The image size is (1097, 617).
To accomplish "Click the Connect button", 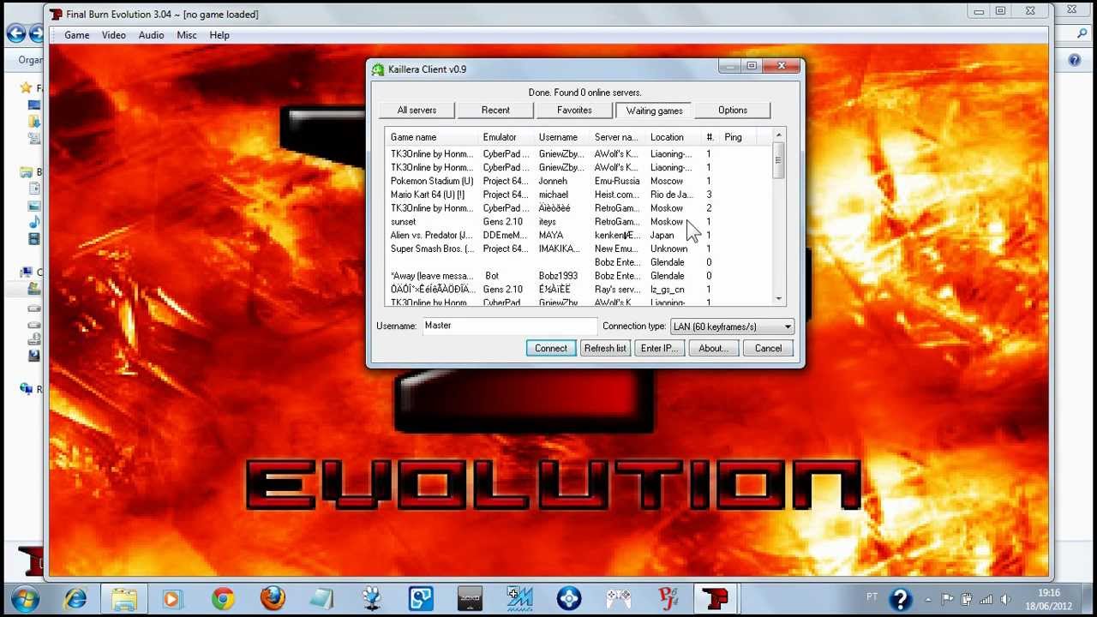I will pyautogui.click(x=550, y=348).
